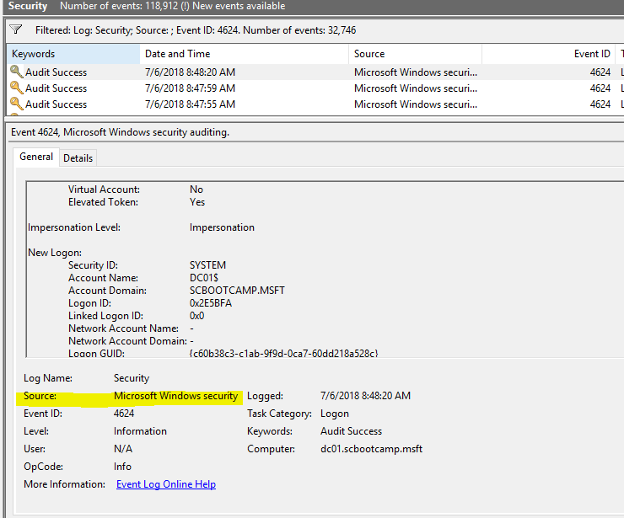Click the Logon GUID value text

pos(283,353)
